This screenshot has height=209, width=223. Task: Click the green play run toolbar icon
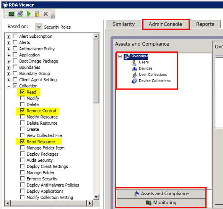click(x=29, y=14)
